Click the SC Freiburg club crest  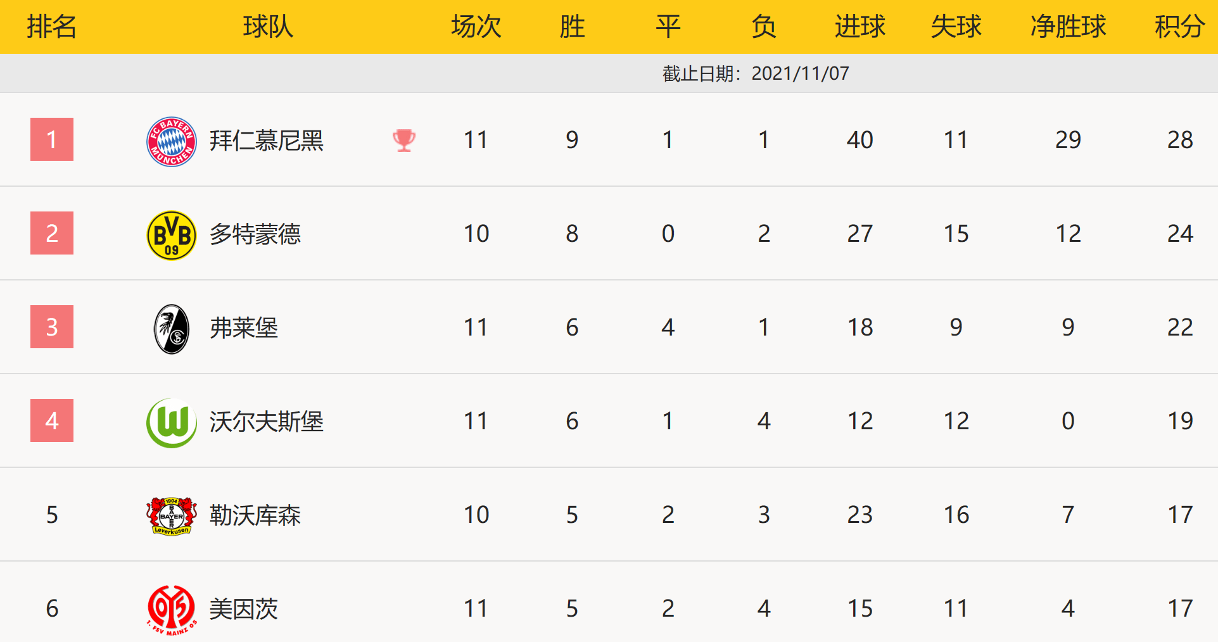click(171, 329)
